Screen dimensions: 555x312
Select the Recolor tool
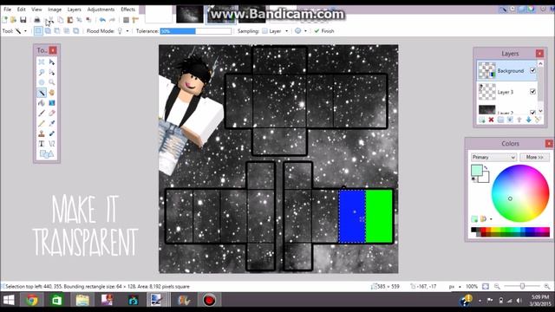(52, 133)
